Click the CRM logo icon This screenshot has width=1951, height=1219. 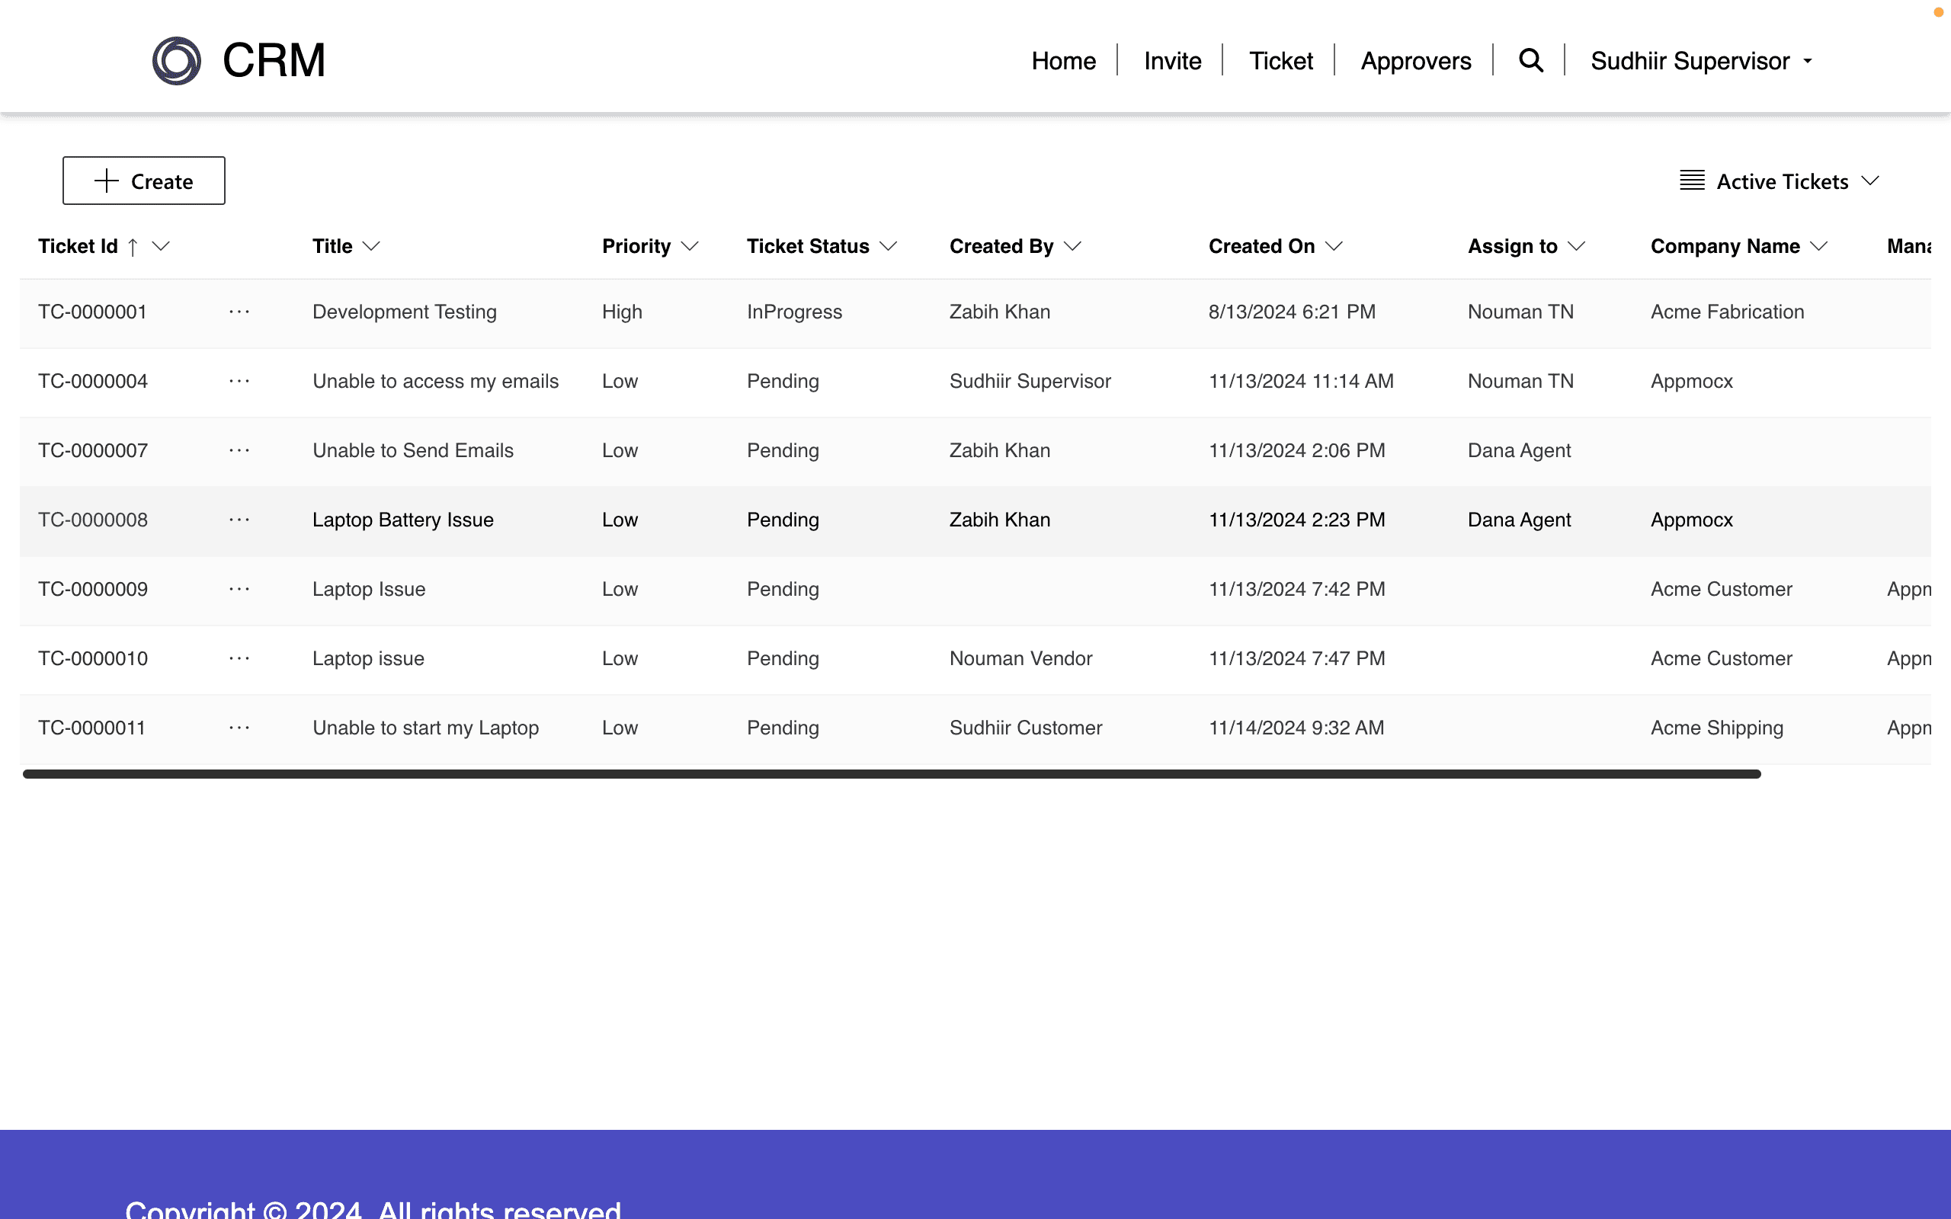pos(177,60)
